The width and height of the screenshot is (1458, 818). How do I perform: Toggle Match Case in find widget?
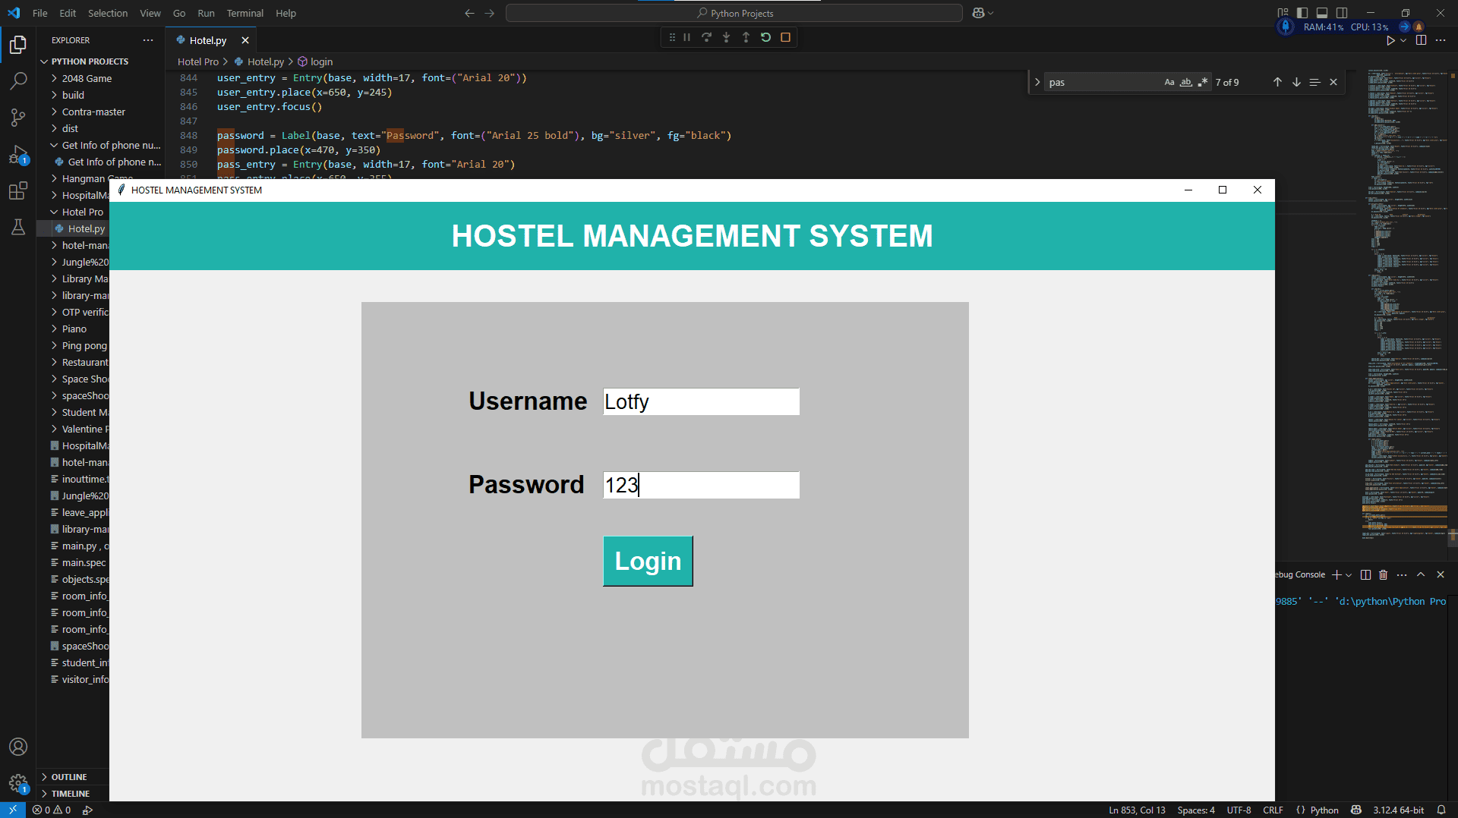coord(1169,82)
